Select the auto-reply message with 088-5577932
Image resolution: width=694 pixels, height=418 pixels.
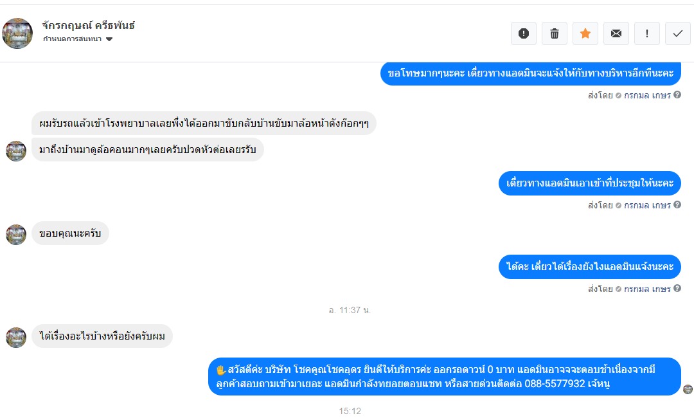coord(445,376)
